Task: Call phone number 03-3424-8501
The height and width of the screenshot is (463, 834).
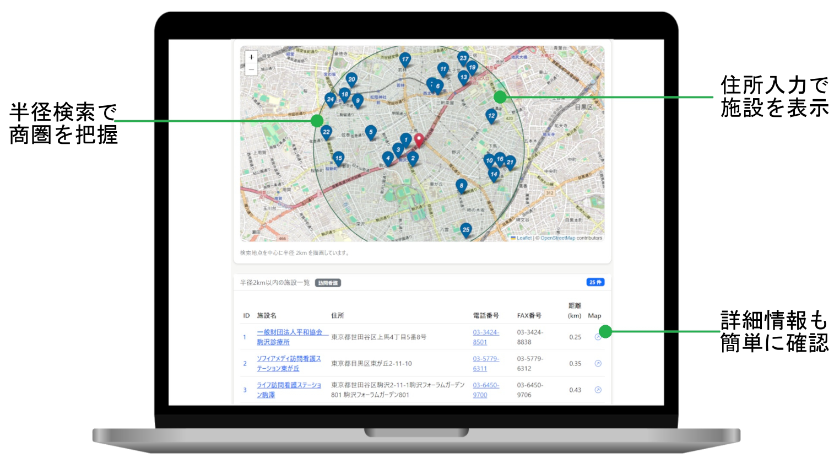Action: [485, 332]
